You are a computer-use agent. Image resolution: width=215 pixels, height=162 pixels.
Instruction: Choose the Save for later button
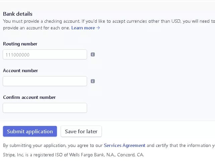click(x=81, y=131)
